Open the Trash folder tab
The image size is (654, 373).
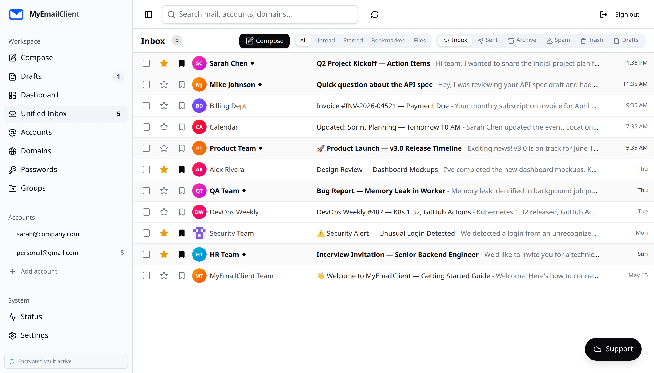coord(592,40)
